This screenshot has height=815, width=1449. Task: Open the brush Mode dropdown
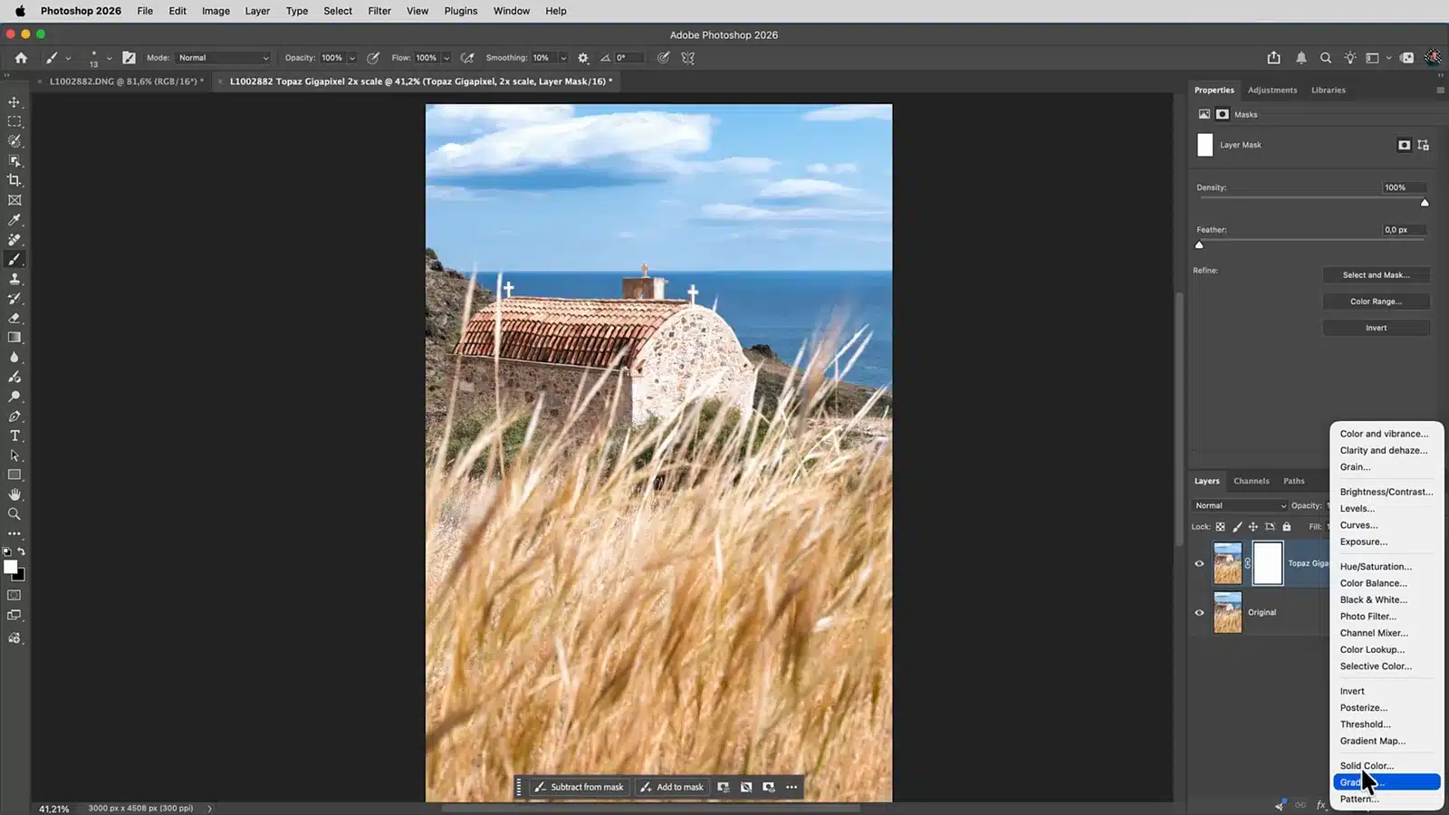pyautogui.click(x=223, y=57)
